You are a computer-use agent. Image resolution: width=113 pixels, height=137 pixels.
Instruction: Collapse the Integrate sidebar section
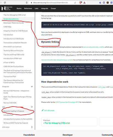(x=32, y=87)
